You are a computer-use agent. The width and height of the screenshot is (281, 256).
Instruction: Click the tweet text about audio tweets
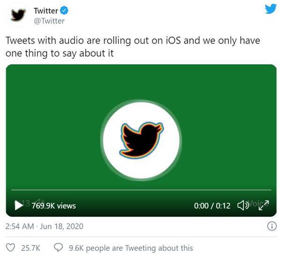(132, 47)
